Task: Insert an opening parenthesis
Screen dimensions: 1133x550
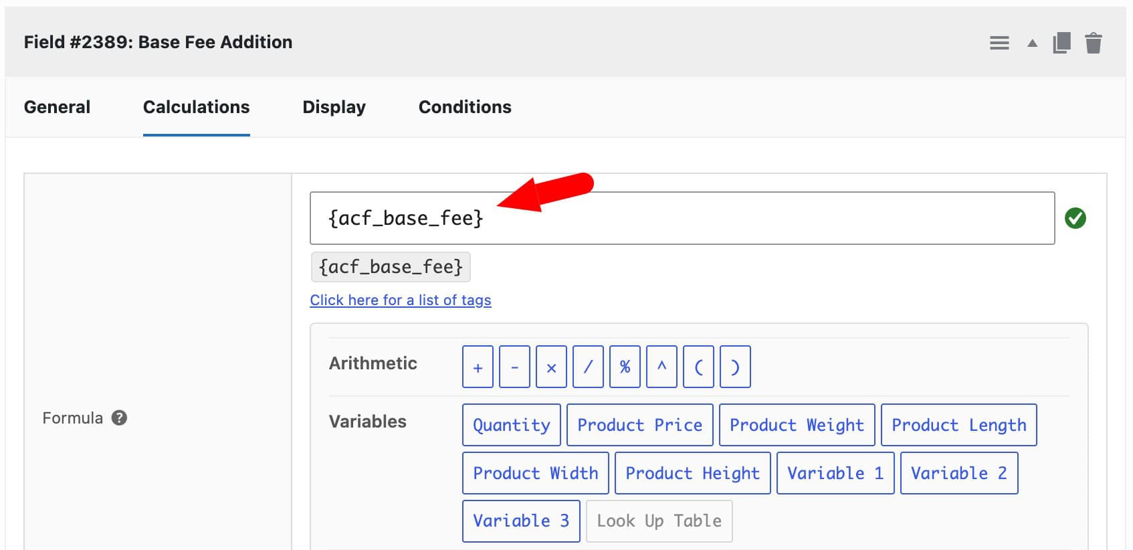Action: click(x=698, y=367)
